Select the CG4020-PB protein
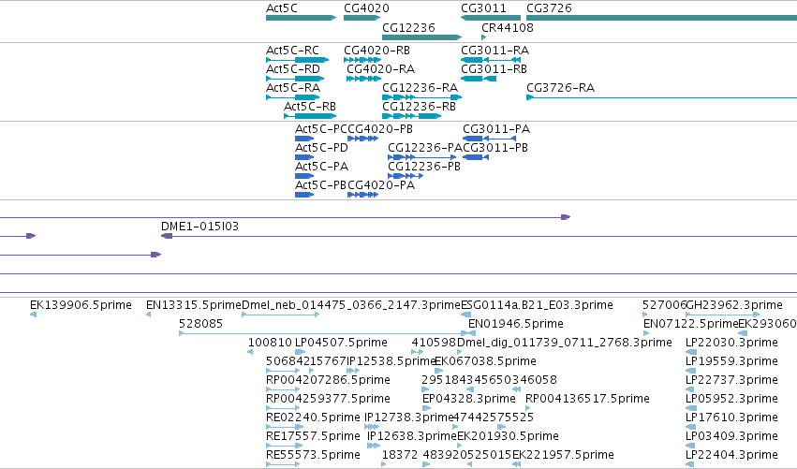This screenshot has height=469, width=797. click(x=363, y=139)
